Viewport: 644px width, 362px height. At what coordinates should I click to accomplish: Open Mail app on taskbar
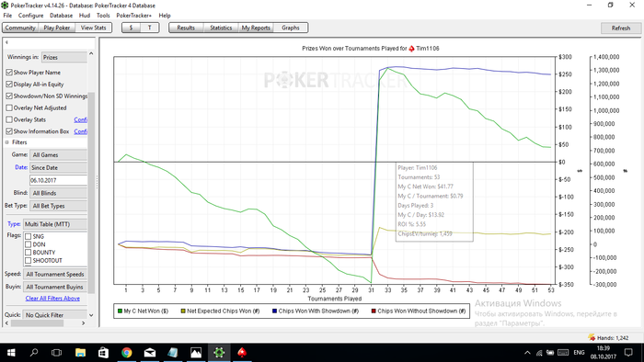[x=150, y=353]
